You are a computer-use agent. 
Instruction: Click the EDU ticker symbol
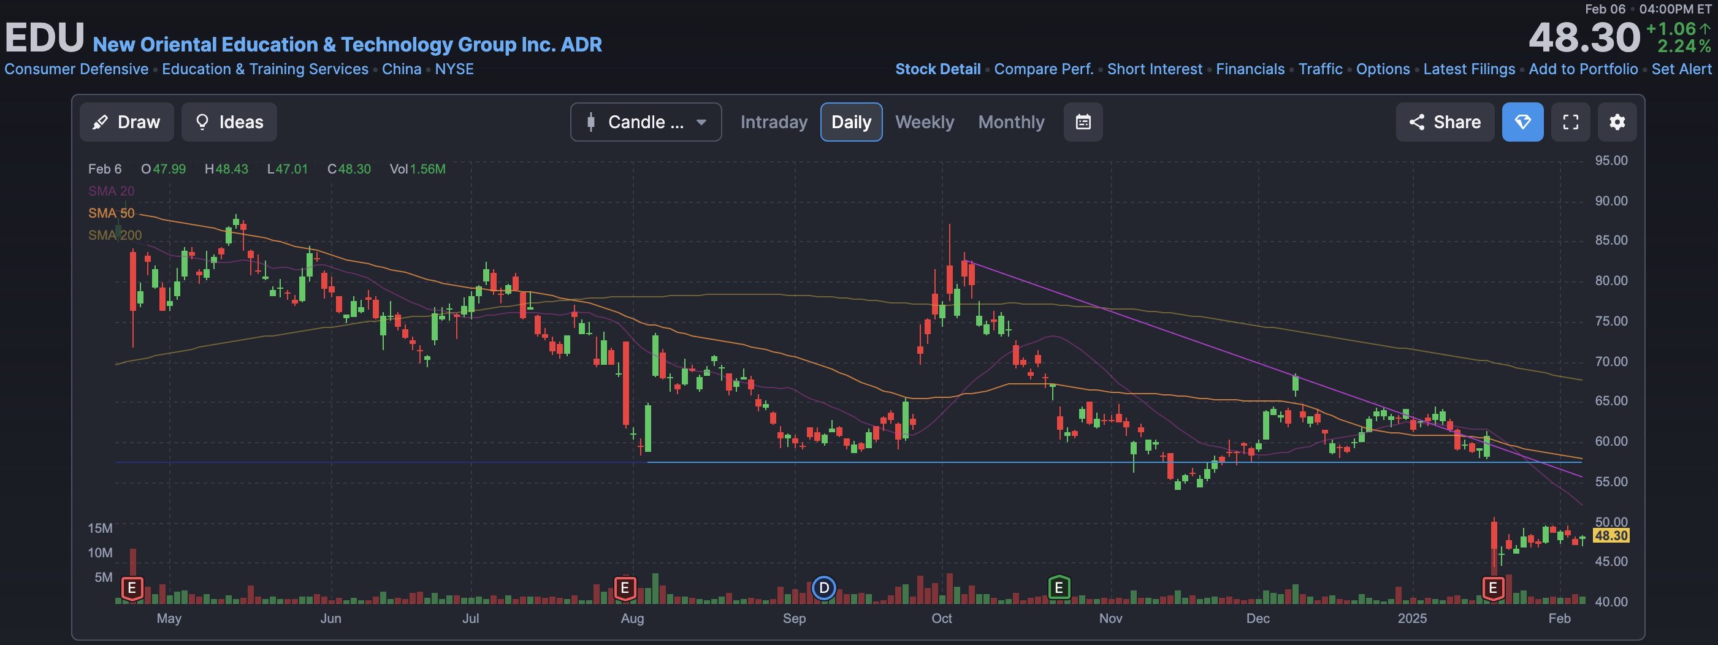tap(45, 37)
